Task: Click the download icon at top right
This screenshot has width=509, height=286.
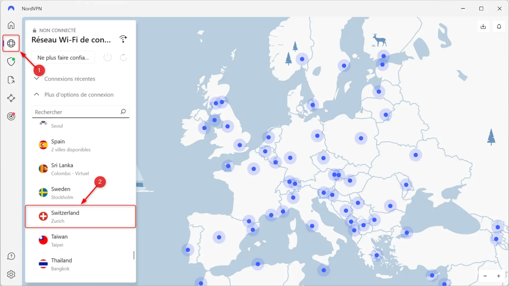Action: [483, 26]
